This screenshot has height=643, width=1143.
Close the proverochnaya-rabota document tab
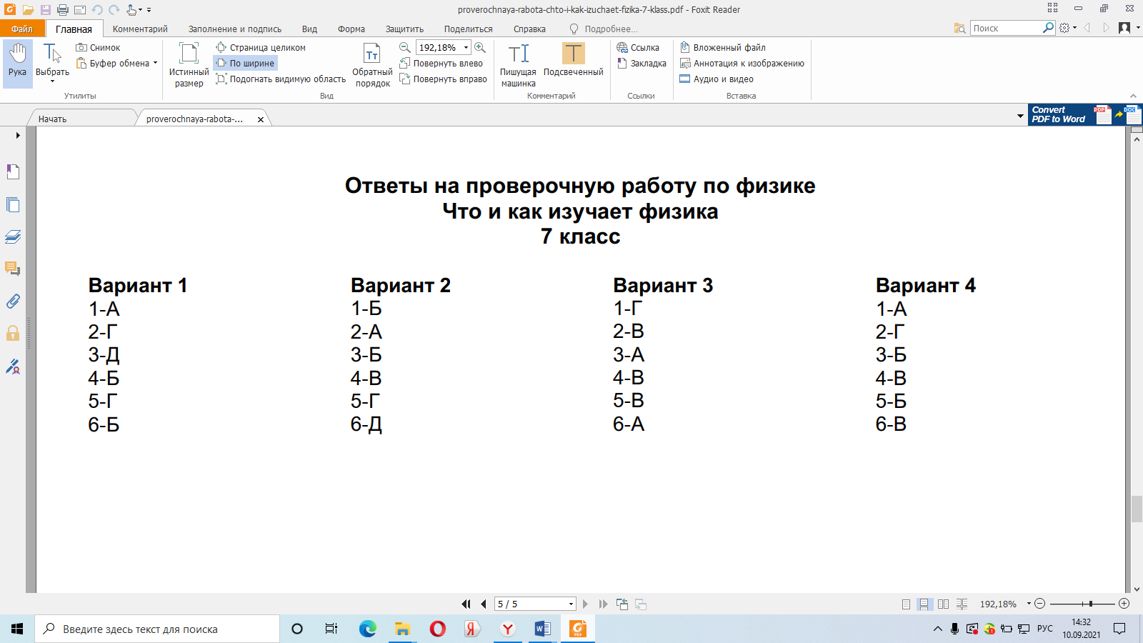pos(261,119)
